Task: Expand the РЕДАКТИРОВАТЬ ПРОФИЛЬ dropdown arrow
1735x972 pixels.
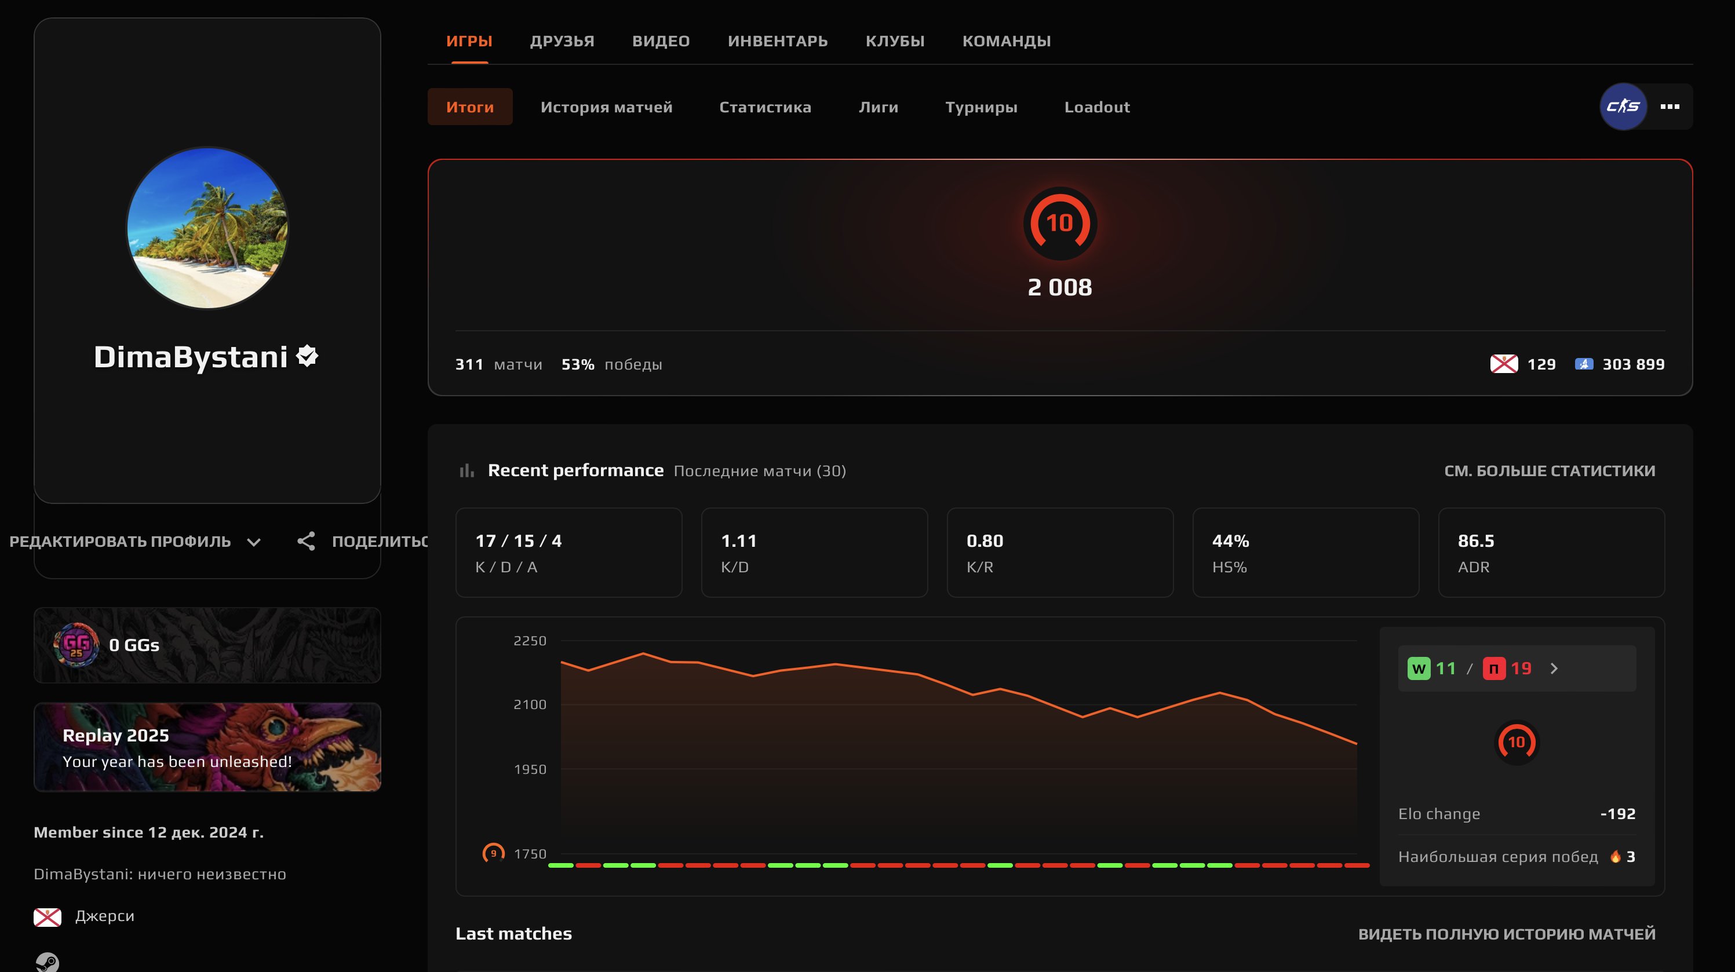Action: (x=254, y=542)
